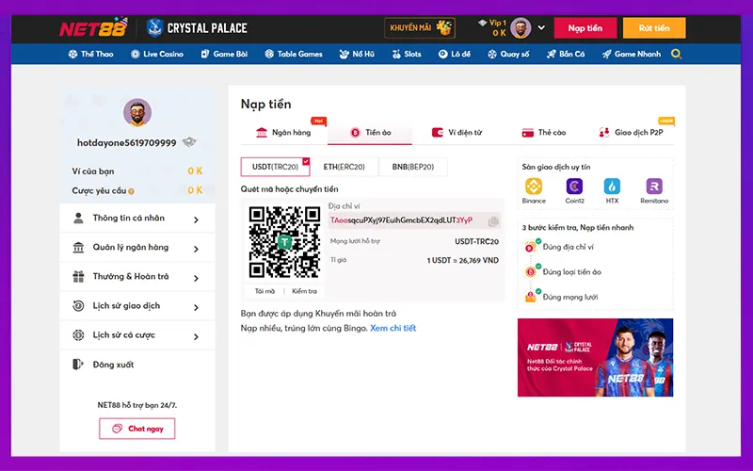This screenshot has height=471, width=753.
Task: Click the wallet address field
Action: (x=414, y=220)
